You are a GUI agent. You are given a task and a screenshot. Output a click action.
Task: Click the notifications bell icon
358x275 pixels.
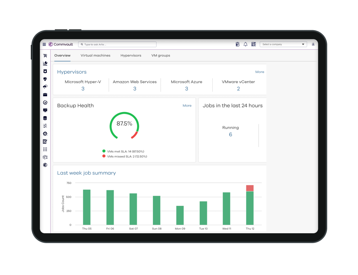245,44
